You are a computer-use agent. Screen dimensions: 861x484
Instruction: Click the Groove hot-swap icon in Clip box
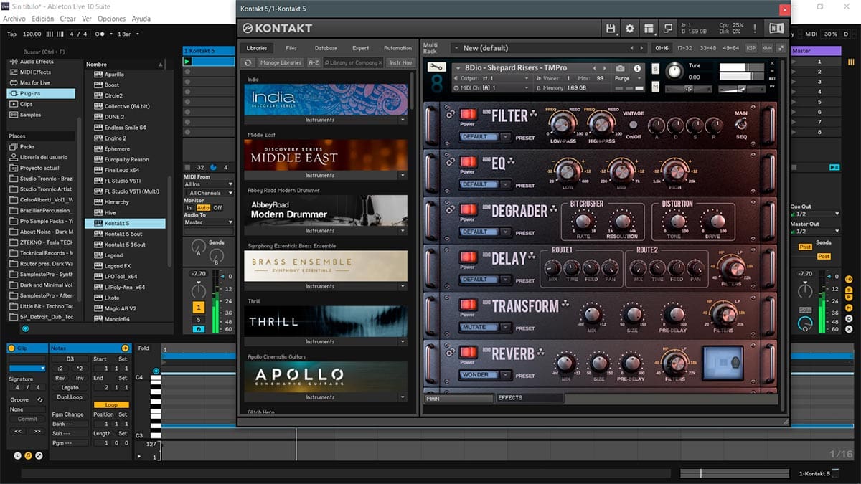39,399
